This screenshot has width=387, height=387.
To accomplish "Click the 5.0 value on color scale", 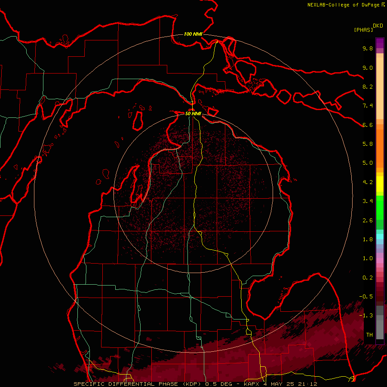I will [368, 163].
